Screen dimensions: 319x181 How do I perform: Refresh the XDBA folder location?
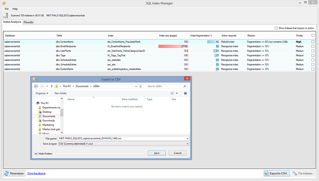tap(141, 86)
